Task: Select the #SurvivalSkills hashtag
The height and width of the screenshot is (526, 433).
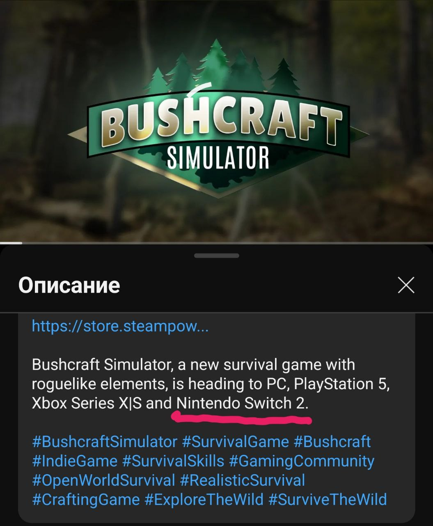Action: 173,461
